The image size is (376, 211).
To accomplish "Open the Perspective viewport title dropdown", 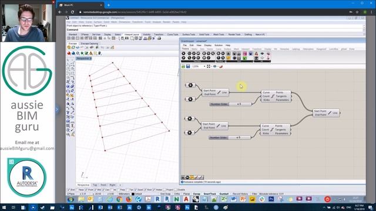I will coord(90,59).
